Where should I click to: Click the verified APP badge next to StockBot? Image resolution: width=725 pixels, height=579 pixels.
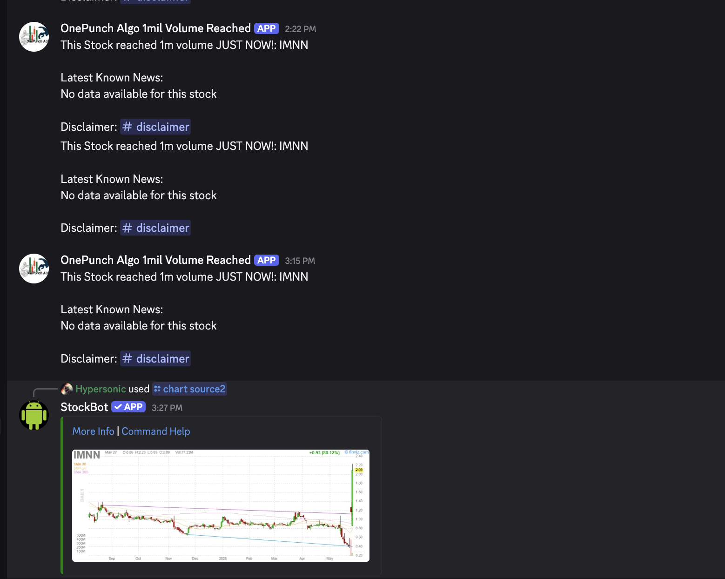click(x=128, y=407)
